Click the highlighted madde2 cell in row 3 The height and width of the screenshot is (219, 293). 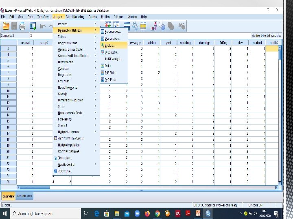(272, 48)
